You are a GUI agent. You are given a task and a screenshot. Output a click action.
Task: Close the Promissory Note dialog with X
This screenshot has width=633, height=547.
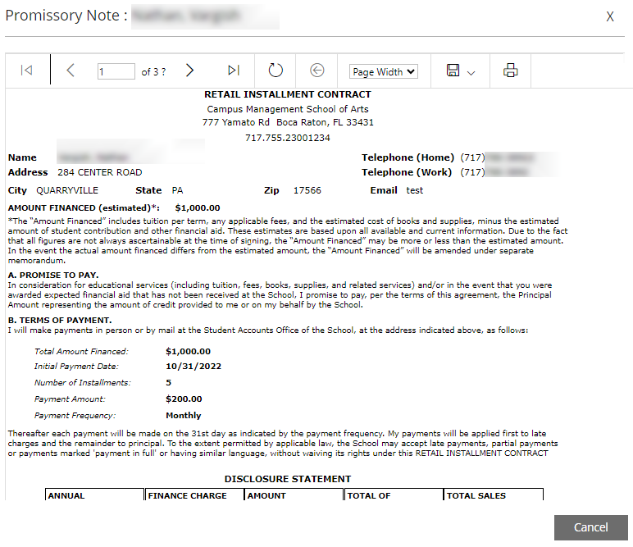pyautogui.click(x=610, y=16)
